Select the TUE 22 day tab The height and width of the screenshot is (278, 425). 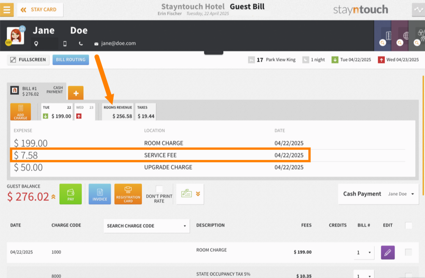pyautogui.click(x=57, y=111)
